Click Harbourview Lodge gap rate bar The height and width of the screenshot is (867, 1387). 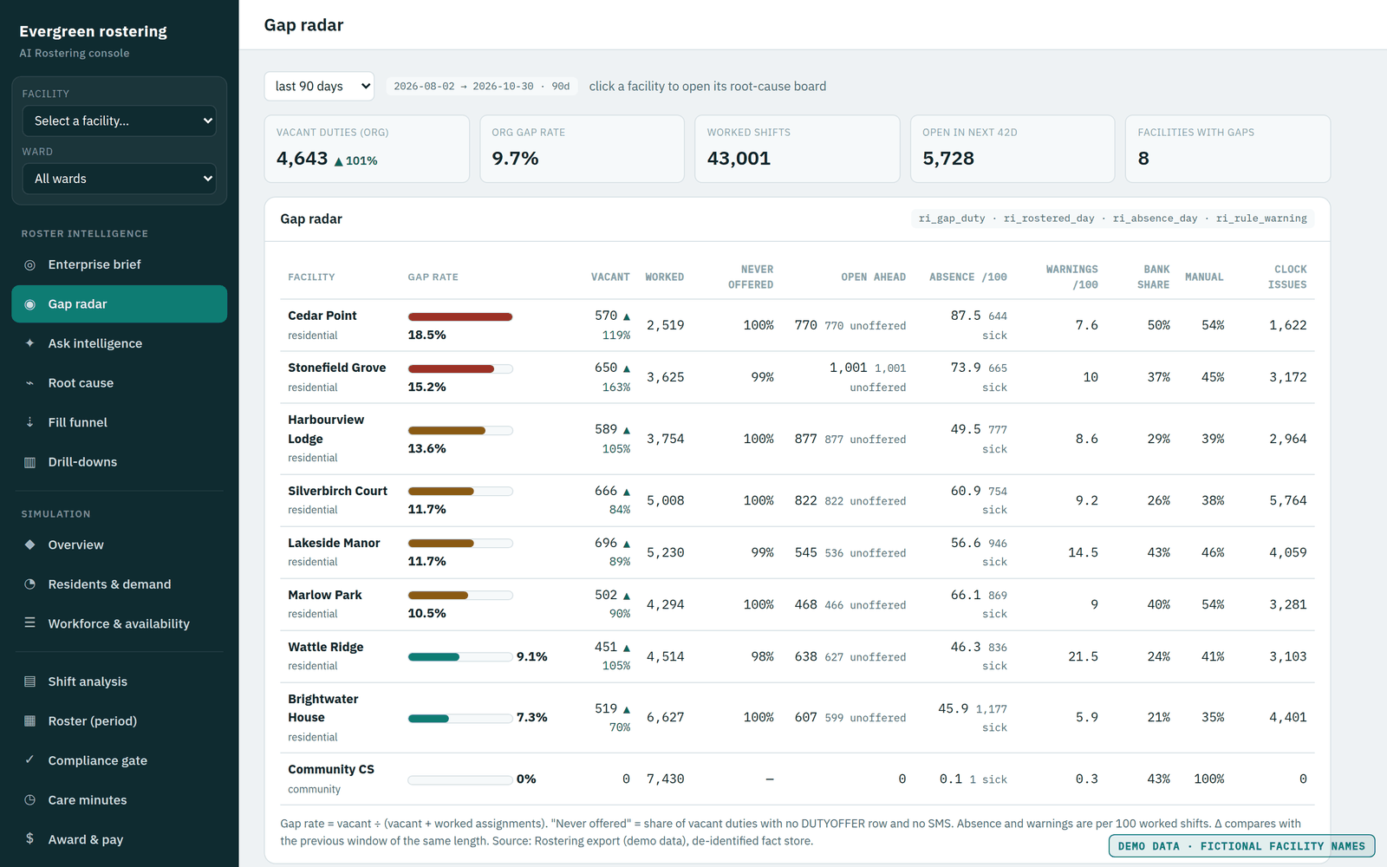pos(460,430)
